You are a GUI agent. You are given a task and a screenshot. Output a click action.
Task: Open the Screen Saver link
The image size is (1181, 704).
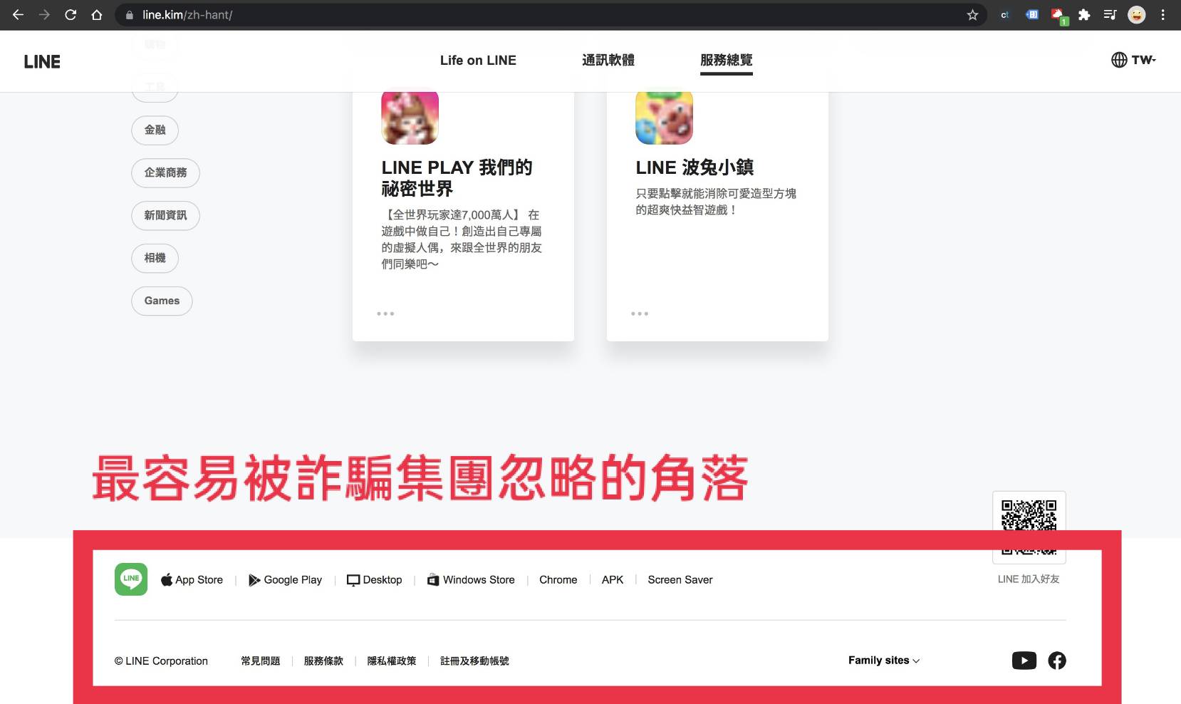tap(680, 580)
